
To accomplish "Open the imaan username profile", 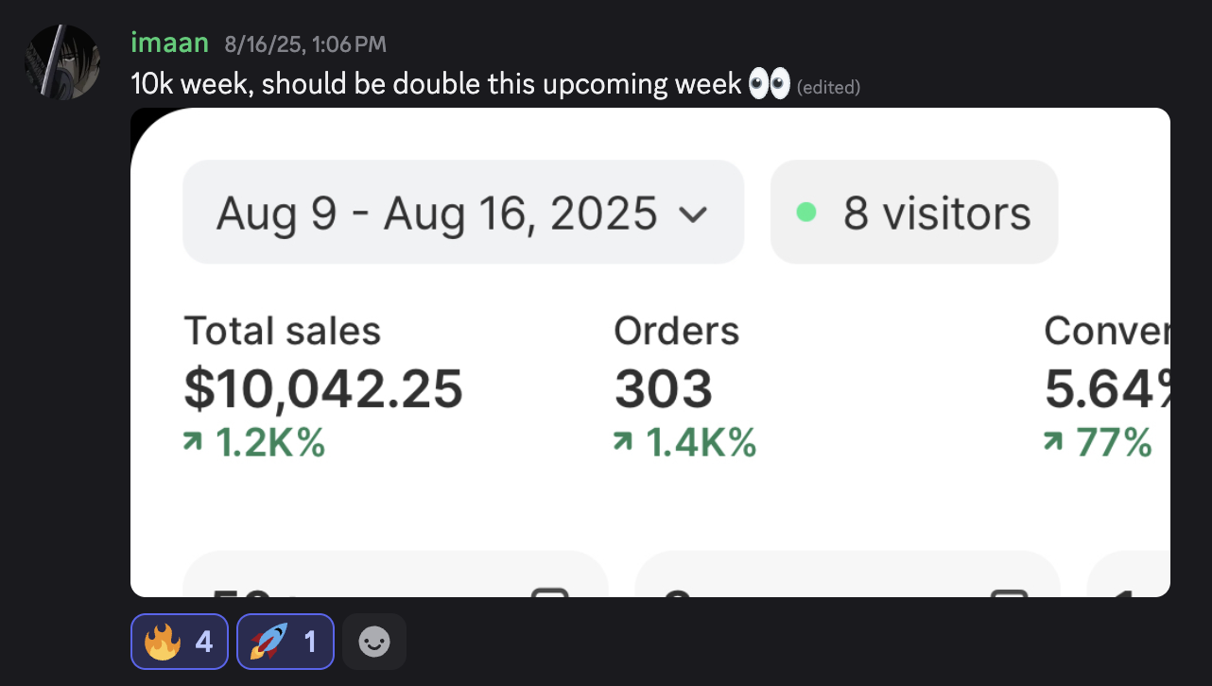I will 169,43.
